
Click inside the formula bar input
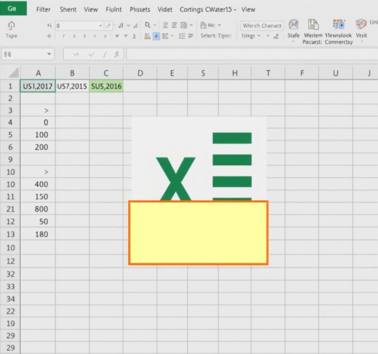pos(252,55)
